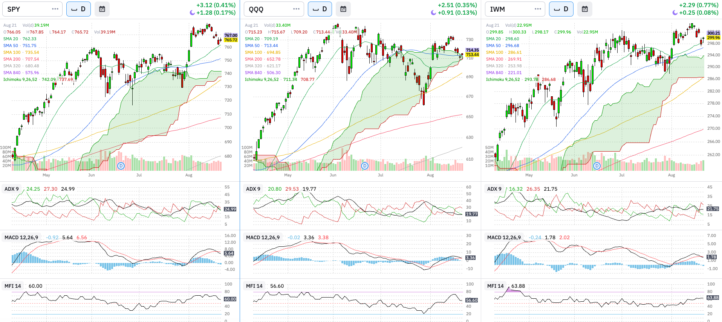Open the calendar icon beside IWM's timeframe
The width and height of the screenshot is (722, 322).
click(x=585, y=9)
